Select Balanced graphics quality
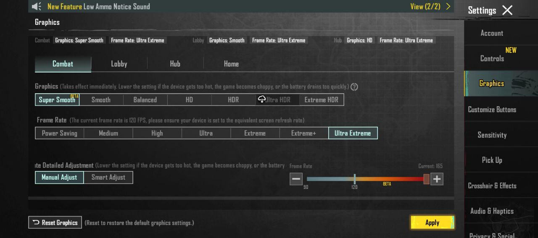Viewport: 538px width, 238px height. click(145, 99)
